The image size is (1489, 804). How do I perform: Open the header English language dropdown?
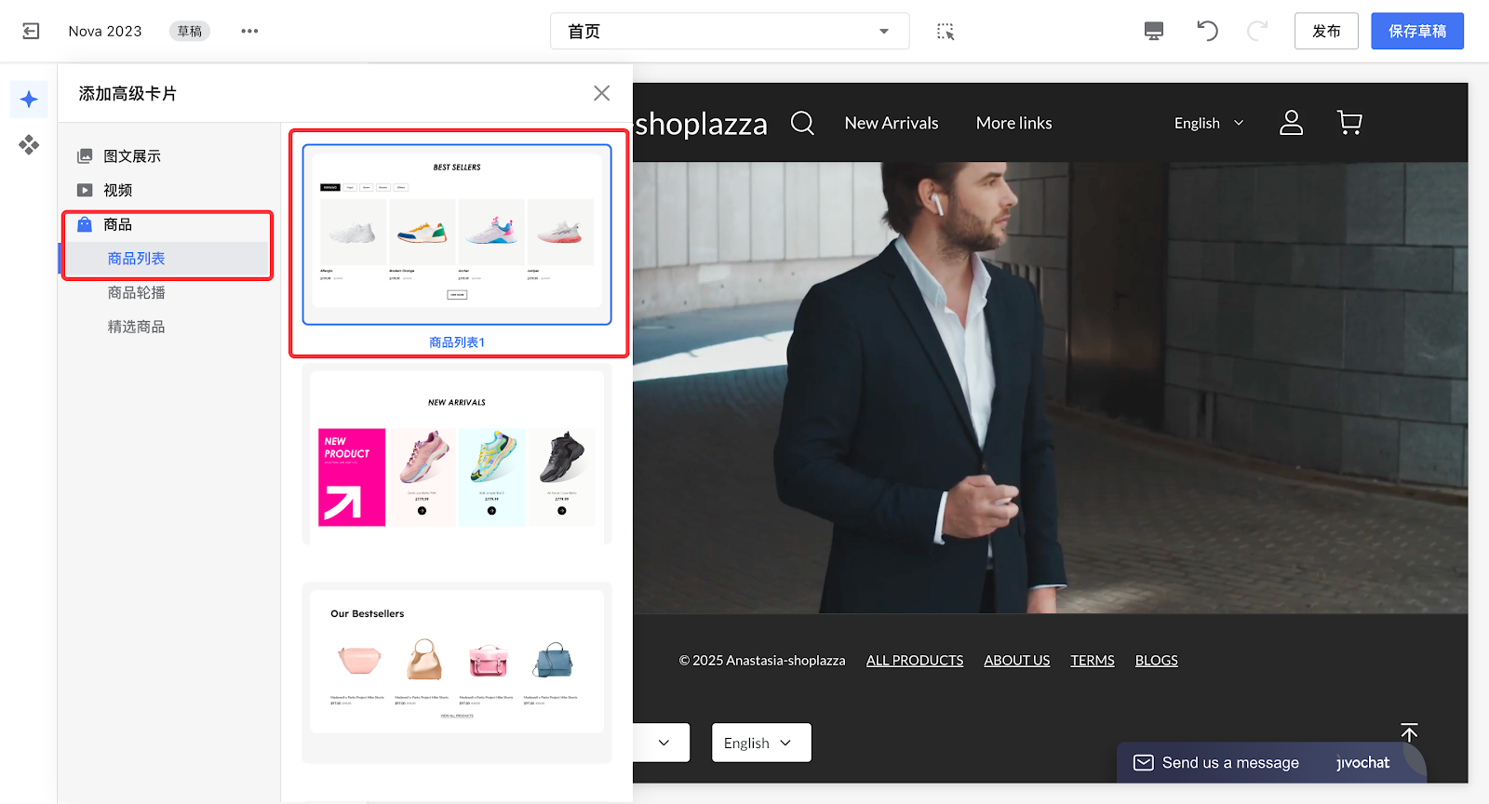pos(1208,123)
